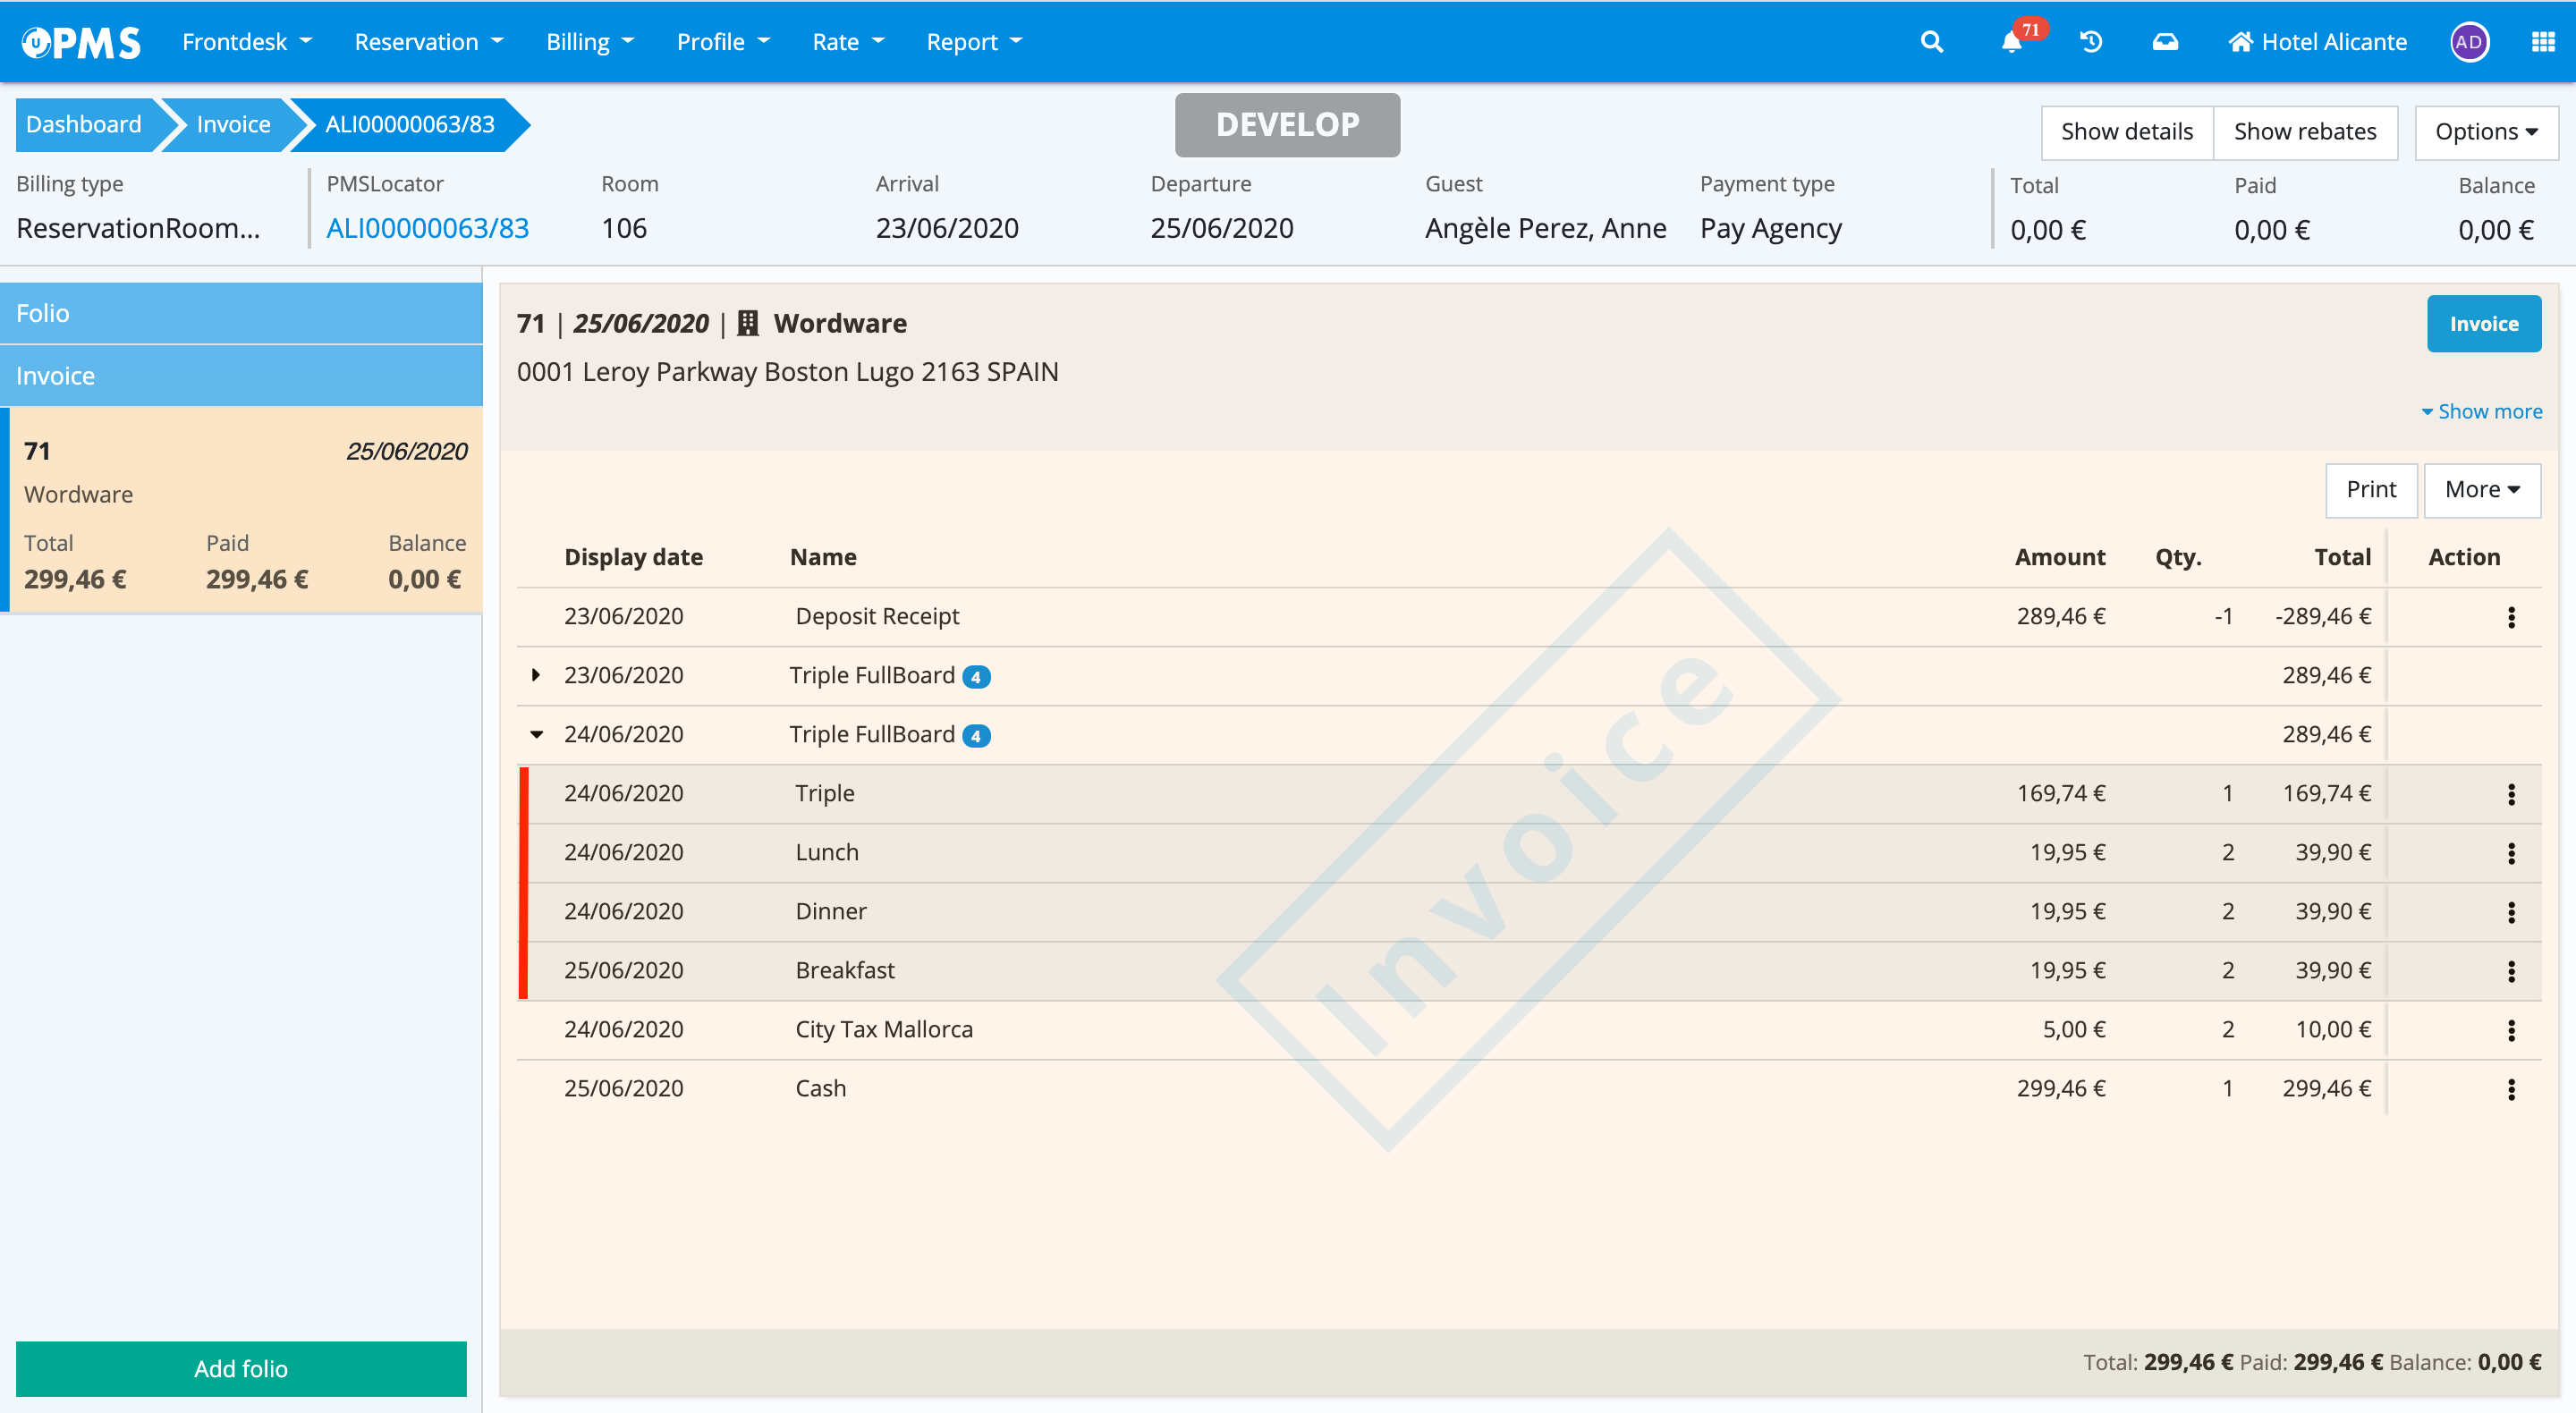
Task: Open the Options dropdown
Action: tap(2485, 132)
